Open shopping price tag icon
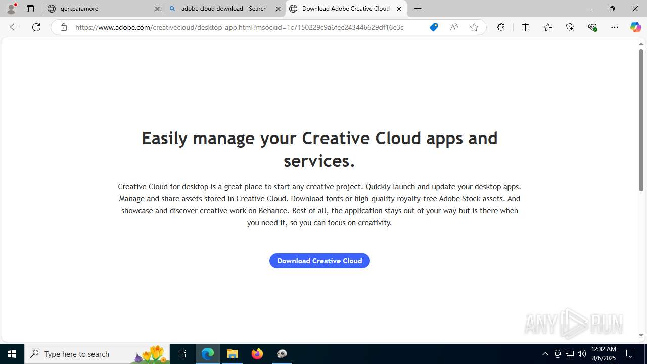The height and width of the screenshot is (364, 647). (434, 27)
